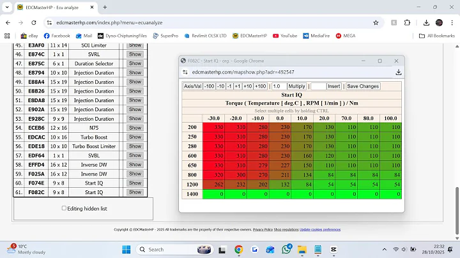Open the EDCMasterHP bookmark
Image resolution: width=460 pixels, height=258 pixels.
(x=250, y=36)
